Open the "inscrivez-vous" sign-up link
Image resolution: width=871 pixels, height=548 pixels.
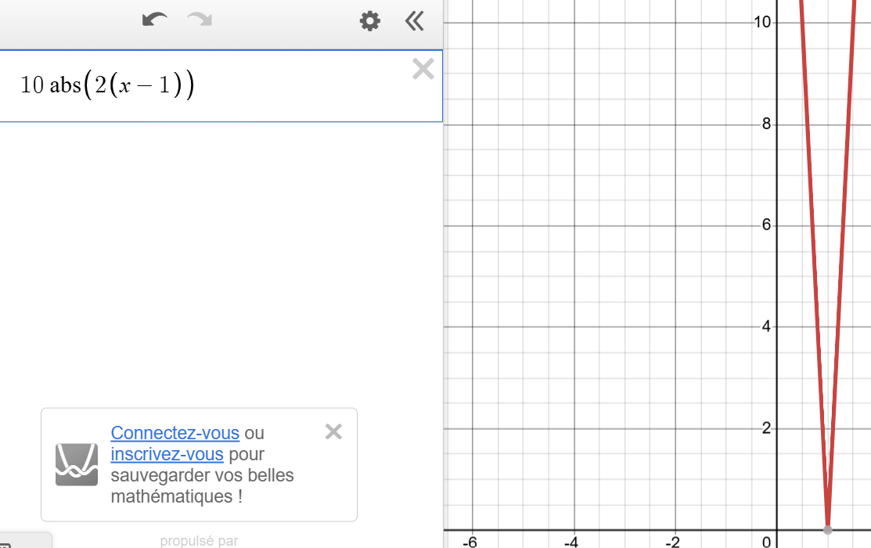pyautogui.click(x=167, y=454)
